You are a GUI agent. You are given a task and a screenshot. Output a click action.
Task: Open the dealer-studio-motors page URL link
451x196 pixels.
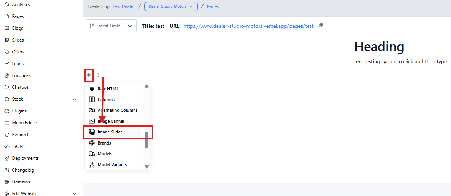(x=248, y=26)
